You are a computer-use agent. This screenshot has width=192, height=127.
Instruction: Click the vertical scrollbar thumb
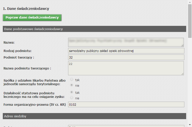pyautogui.click(x=190, y=20)
